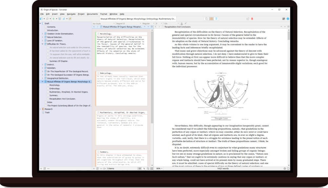Expand Variation Under Domestication chapter
This screenshot has height=188, width=328.
[43, 34]
